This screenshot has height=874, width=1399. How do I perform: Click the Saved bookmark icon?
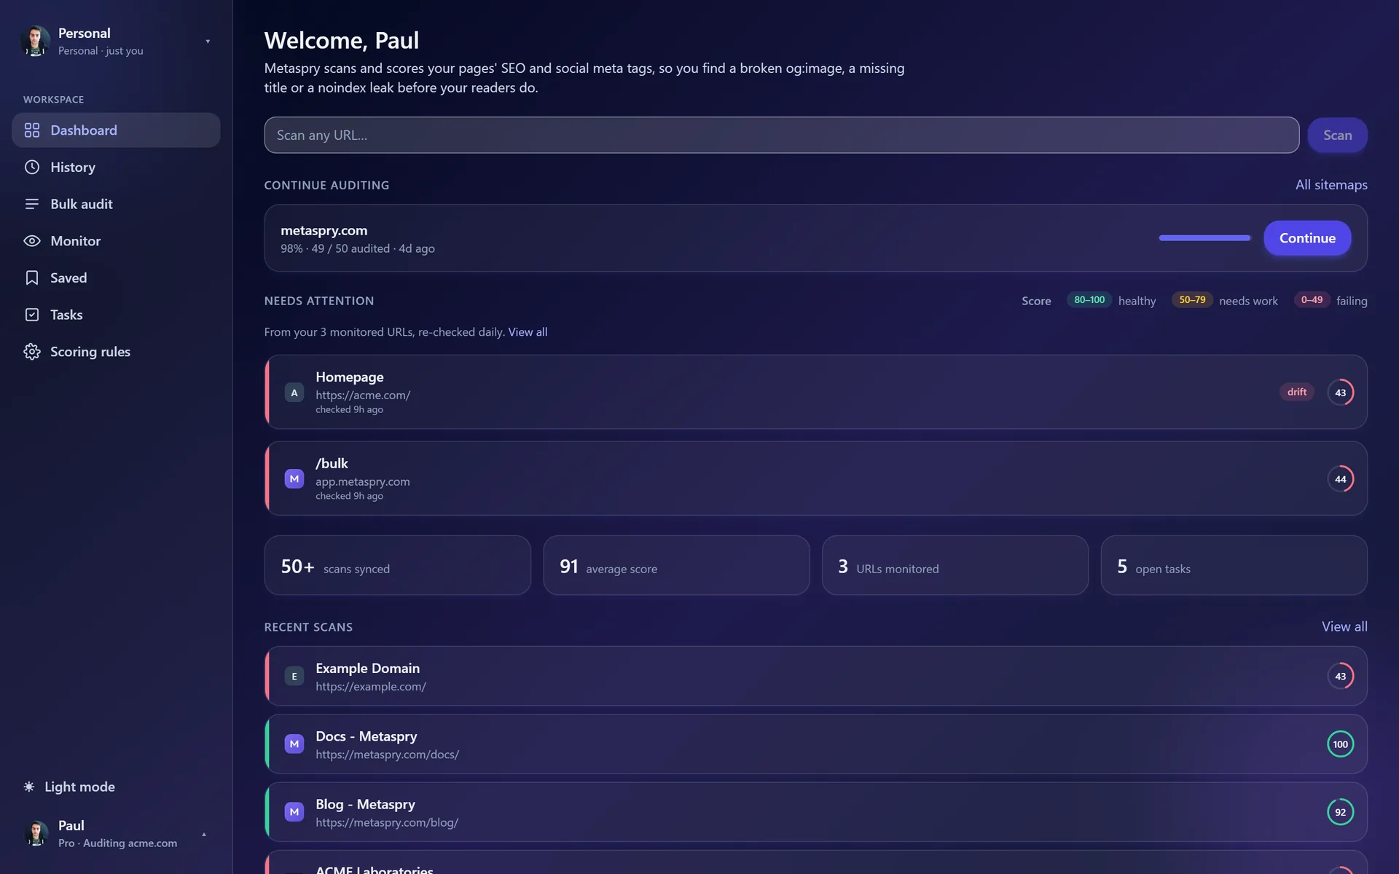(x=32, y=278)
